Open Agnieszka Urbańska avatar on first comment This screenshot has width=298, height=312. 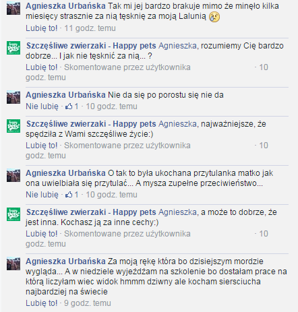coord(13,8)
